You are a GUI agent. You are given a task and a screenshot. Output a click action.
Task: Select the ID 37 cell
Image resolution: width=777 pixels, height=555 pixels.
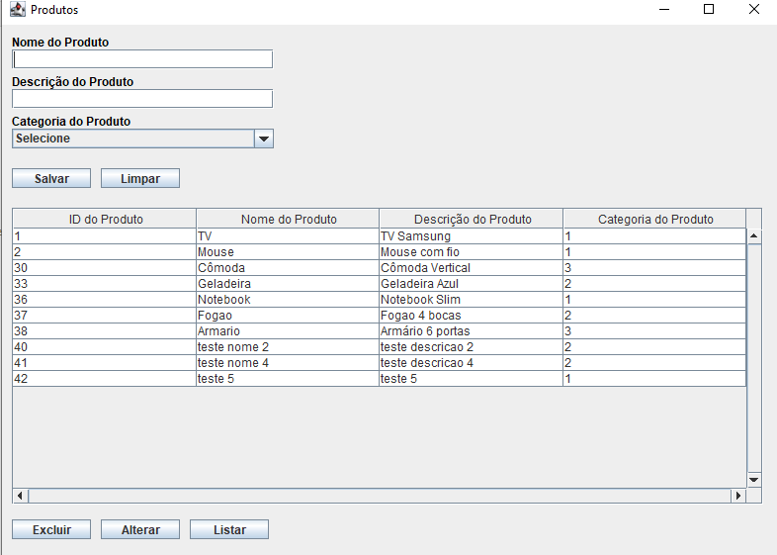105,316
